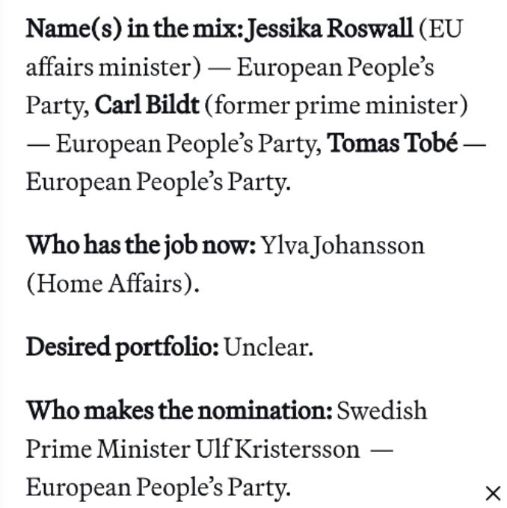Click "European People's Party" right before Tomas Tobé
Image resolution: width=507 pixels, height=508 pixels.
click(187, 143)
